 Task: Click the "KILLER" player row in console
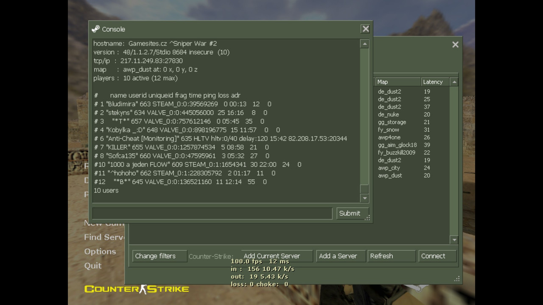pyautogui.click(x=181, y=147)
